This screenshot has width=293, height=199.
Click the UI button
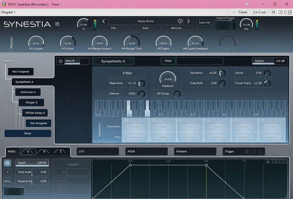pyautogui.click(x=273, y=12)
